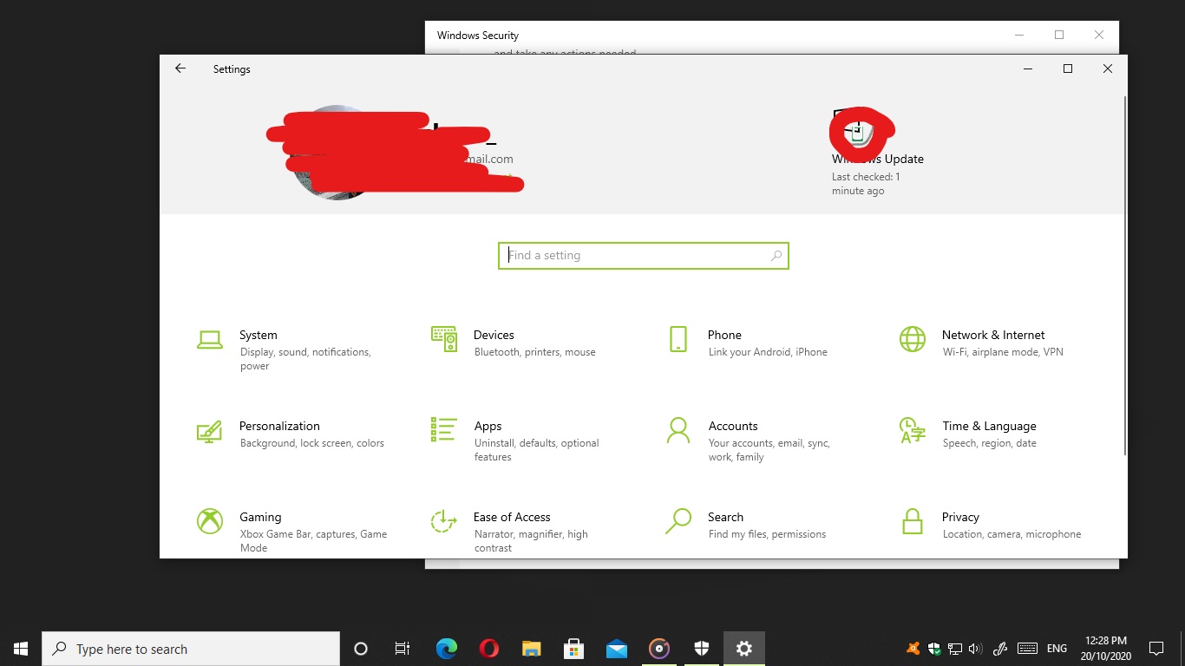Open the Gaming Xbox icon
This screenshot has width=1185, height=666.
210,521
